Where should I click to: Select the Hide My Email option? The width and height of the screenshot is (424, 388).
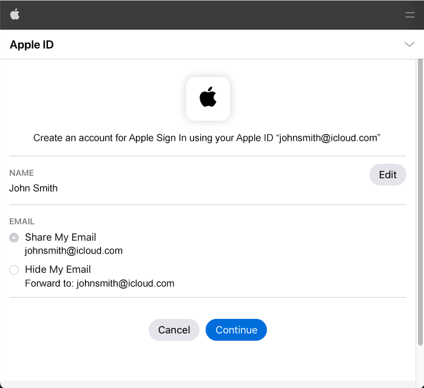click(x=14, y=269)
